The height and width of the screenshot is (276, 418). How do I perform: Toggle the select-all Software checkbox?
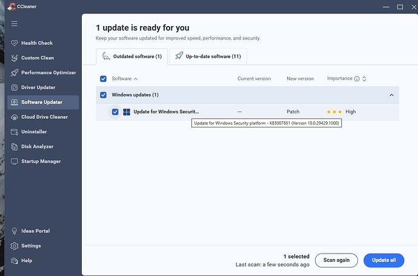click(x=103, y=79)
